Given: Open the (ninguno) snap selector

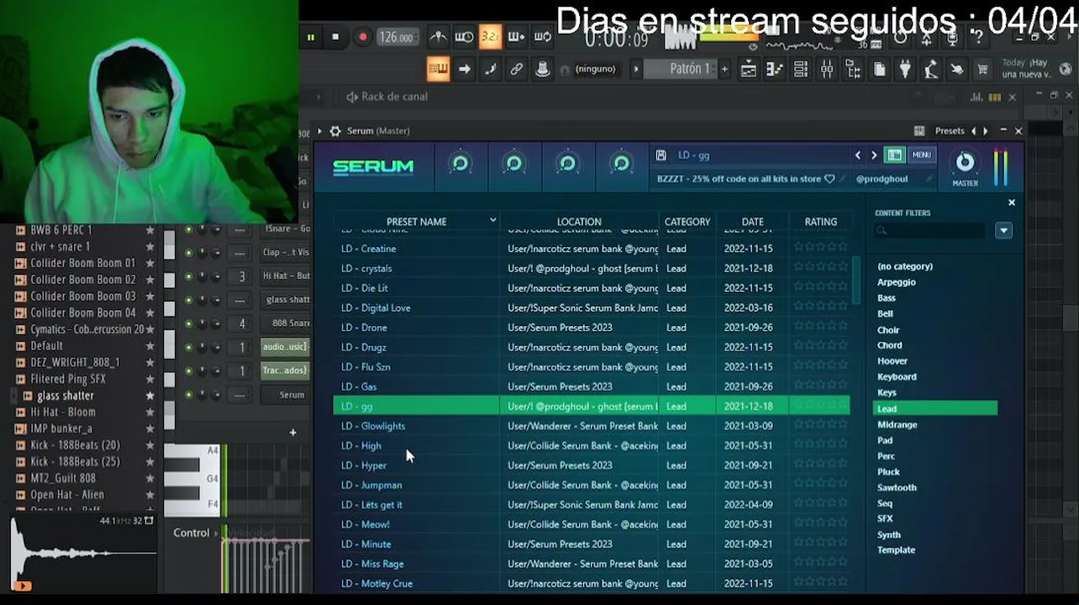Looking at the screenshot, I should click(x=595, y=69).
